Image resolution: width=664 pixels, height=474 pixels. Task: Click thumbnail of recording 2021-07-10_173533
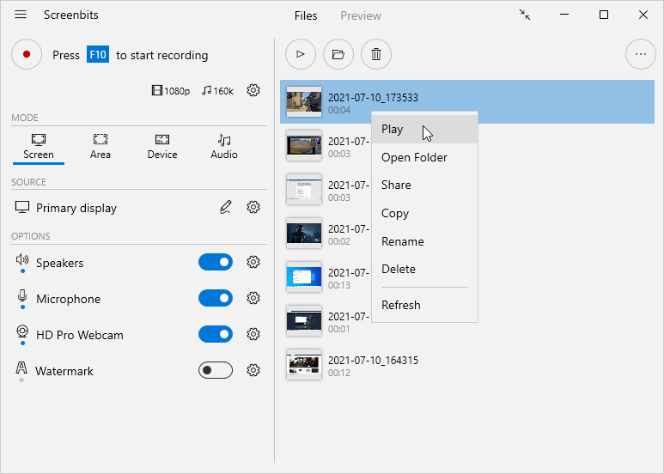(x=303, y=101)
